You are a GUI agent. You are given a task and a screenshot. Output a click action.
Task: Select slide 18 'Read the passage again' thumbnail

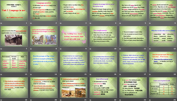click(163, 62)
